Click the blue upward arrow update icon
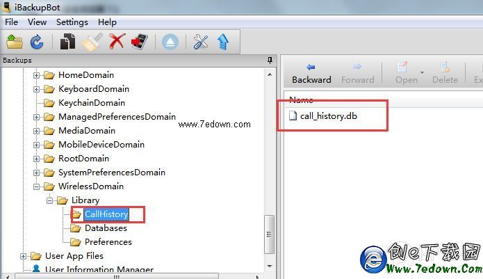 [223, 42]
